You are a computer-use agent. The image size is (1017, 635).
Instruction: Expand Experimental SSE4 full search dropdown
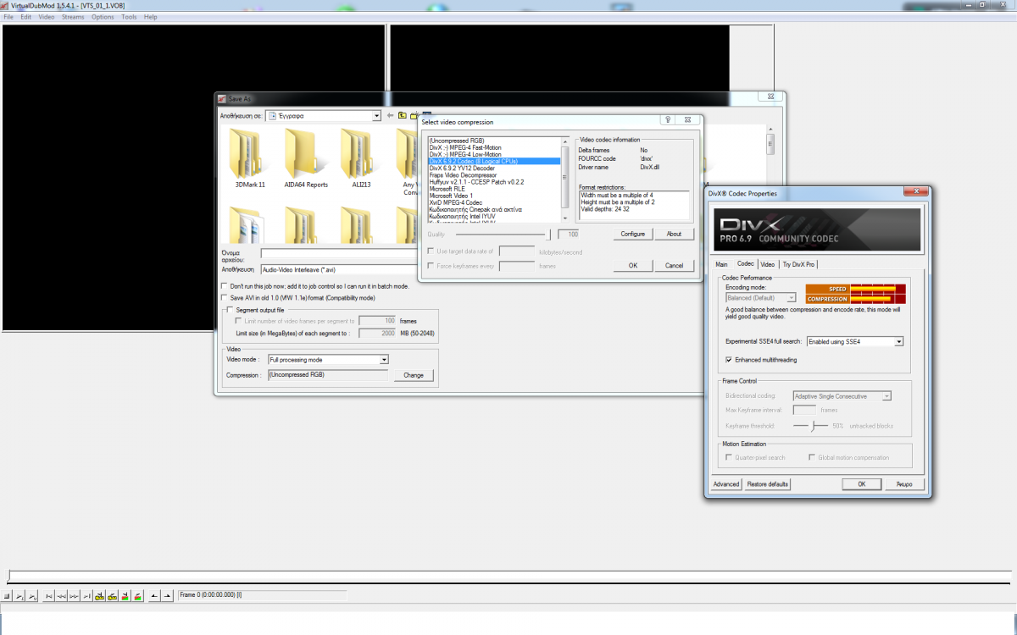point(899,342)
